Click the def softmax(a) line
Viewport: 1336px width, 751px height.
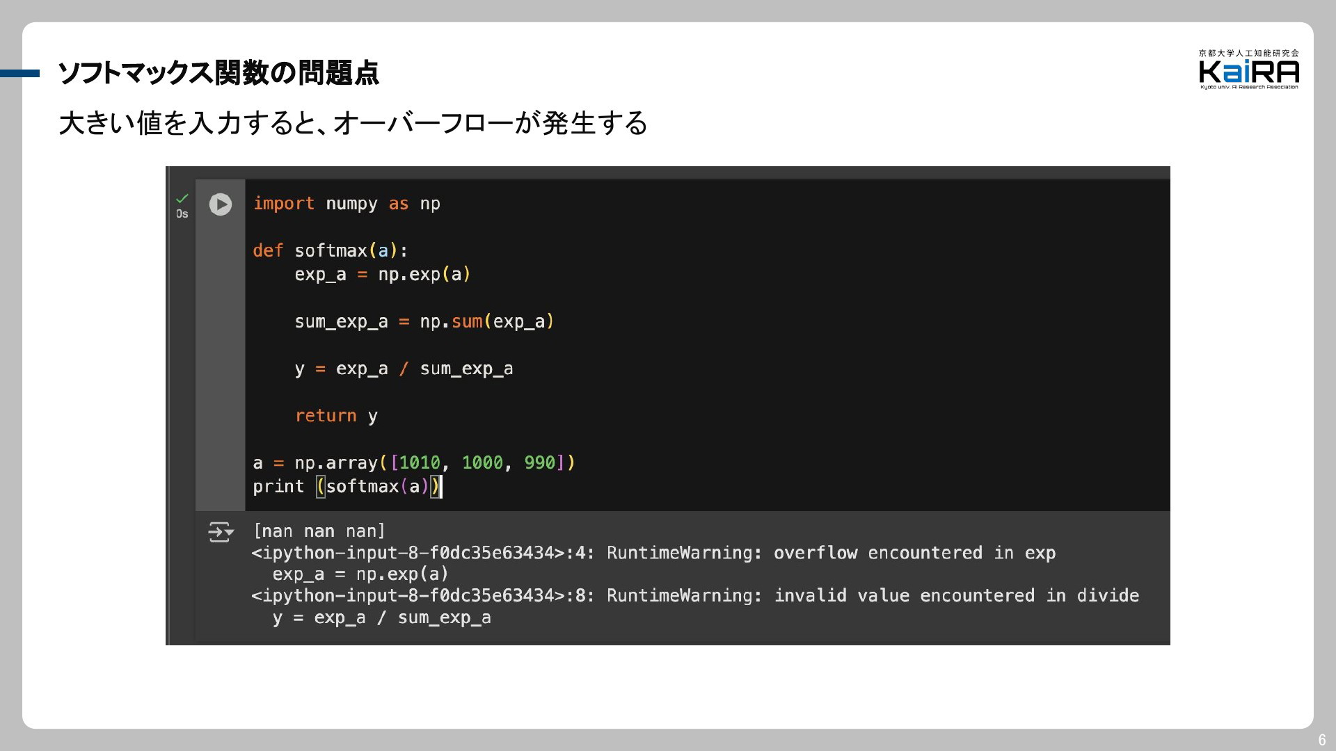point(331,250)
